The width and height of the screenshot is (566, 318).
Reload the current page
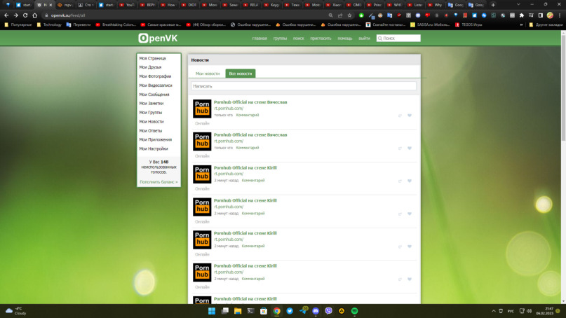(x=25, y=15)
